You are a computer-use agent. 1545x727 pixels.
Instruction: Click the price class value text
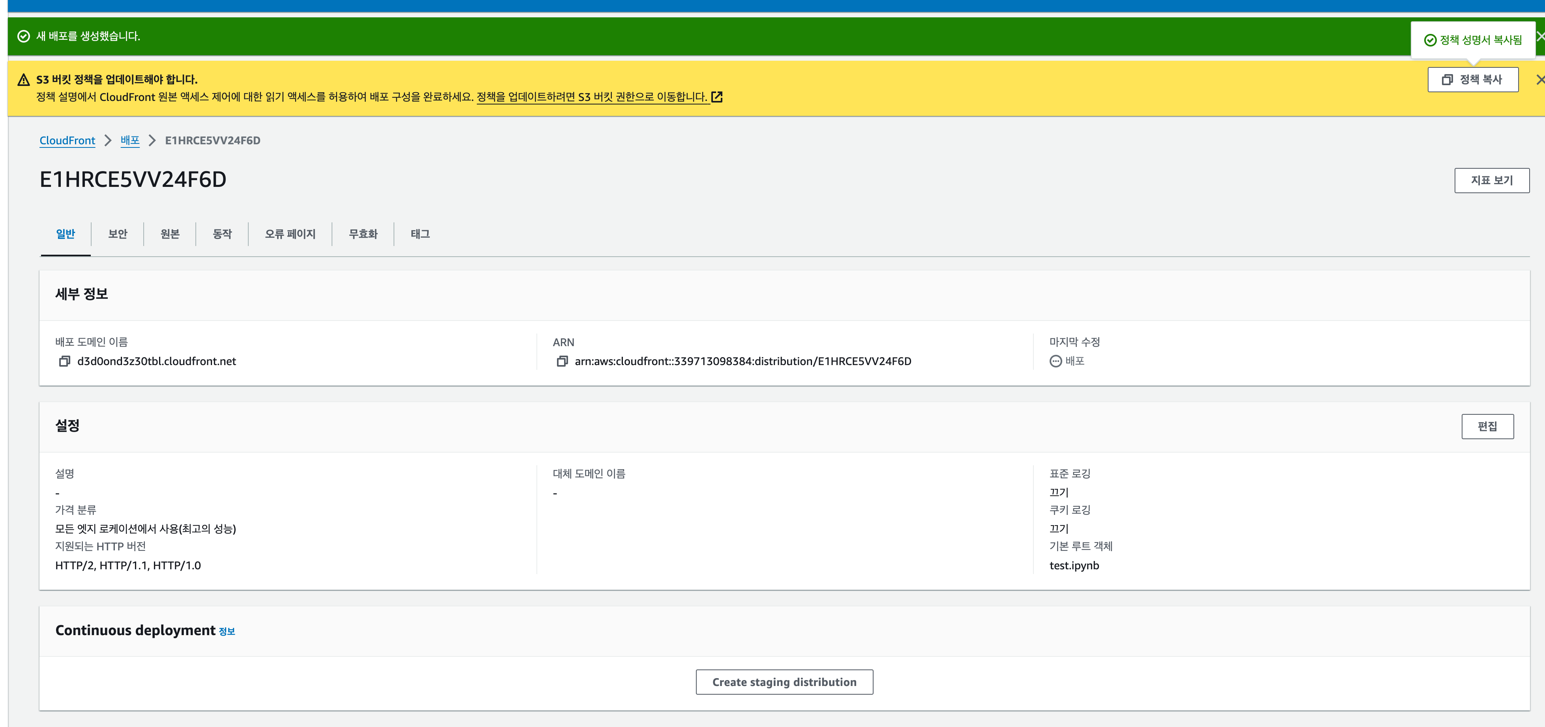coord(146,529)
